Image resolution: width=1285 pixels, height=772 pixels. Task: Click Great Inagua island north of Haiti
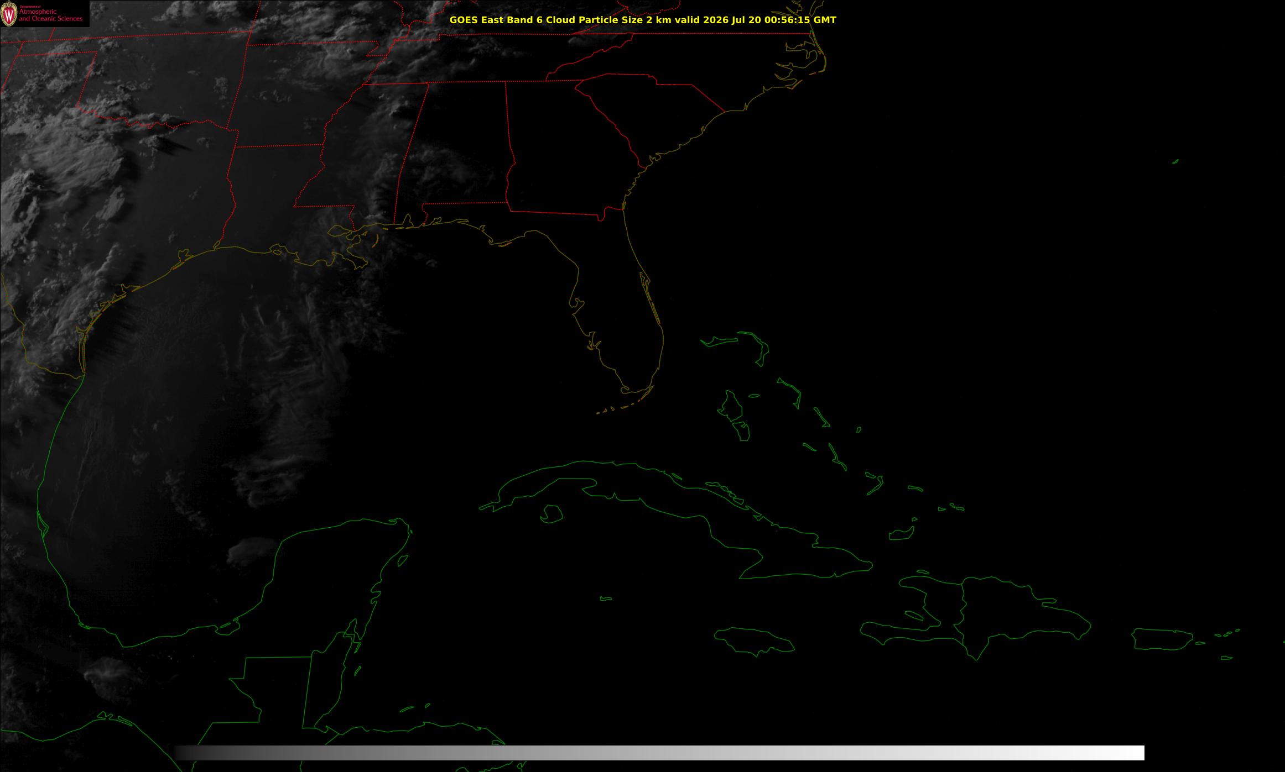coord(901,534)
